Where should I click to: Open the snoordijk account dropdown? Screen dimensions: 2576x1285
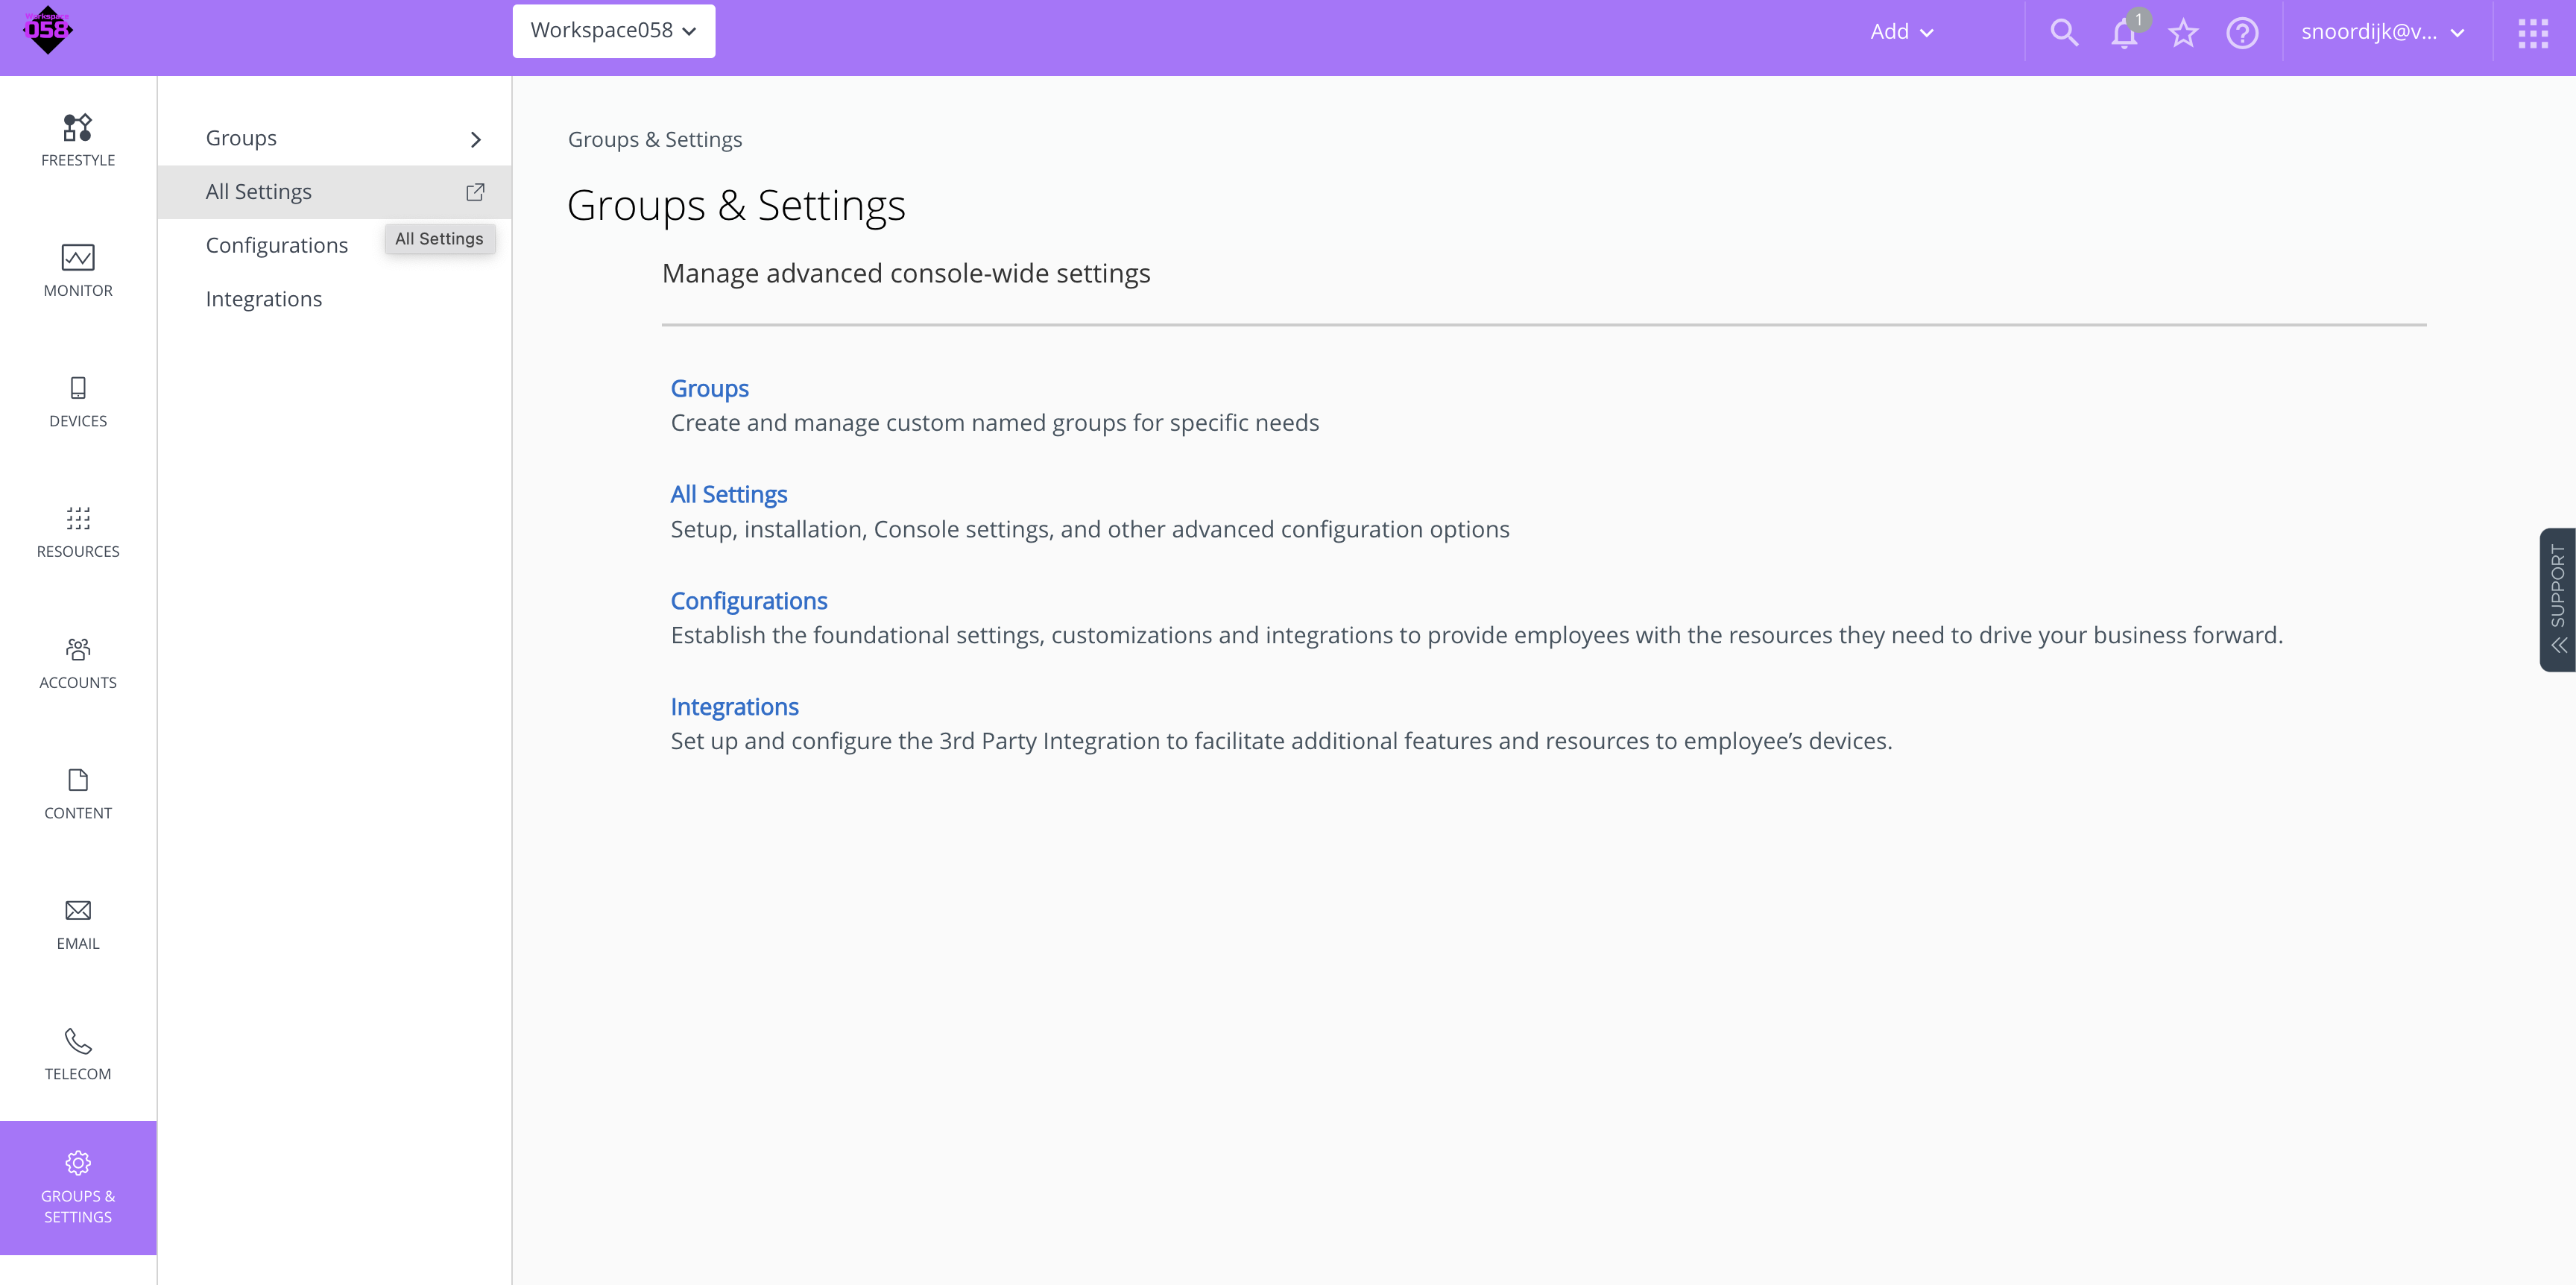coord(2385,32)
